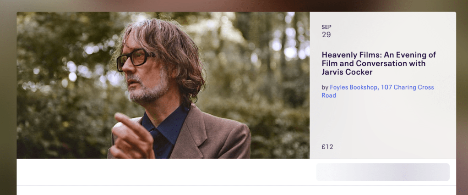The image size is (468, 195).
Task: Select the day number 29
Action: point(327,35)
